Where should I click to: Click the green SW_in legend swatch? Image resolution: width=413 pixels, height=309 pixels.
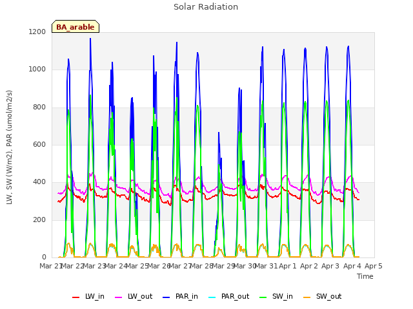point(263,297)
